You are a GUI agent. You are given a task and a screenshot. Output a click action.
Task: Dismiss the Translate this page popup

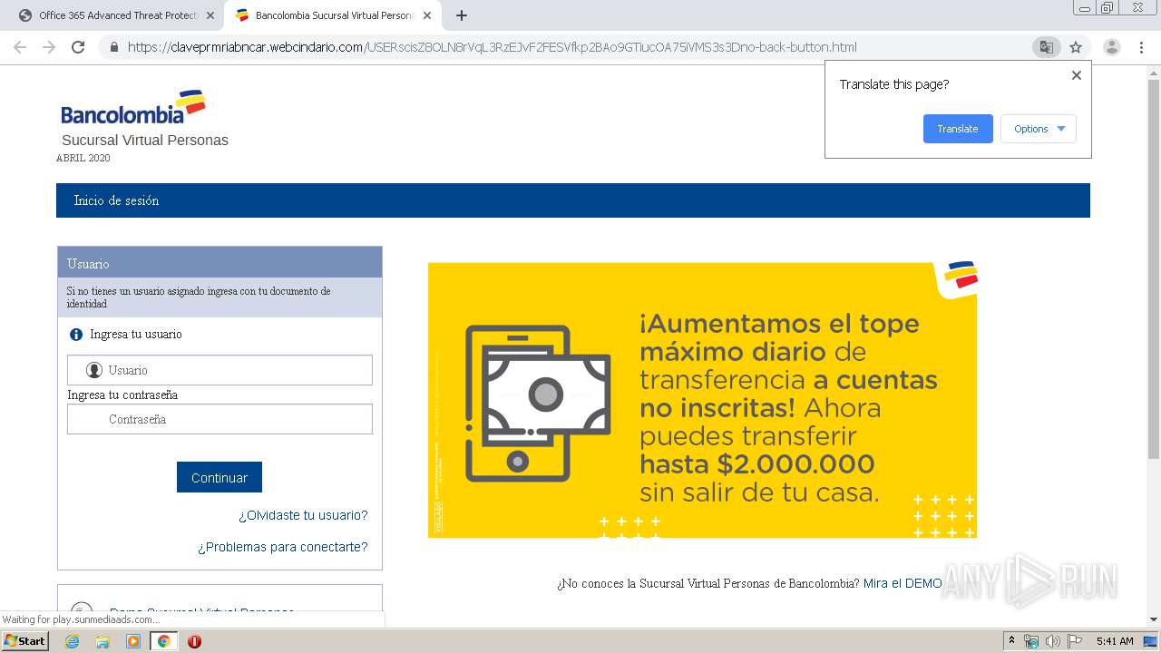click(x=1077, y=75)
